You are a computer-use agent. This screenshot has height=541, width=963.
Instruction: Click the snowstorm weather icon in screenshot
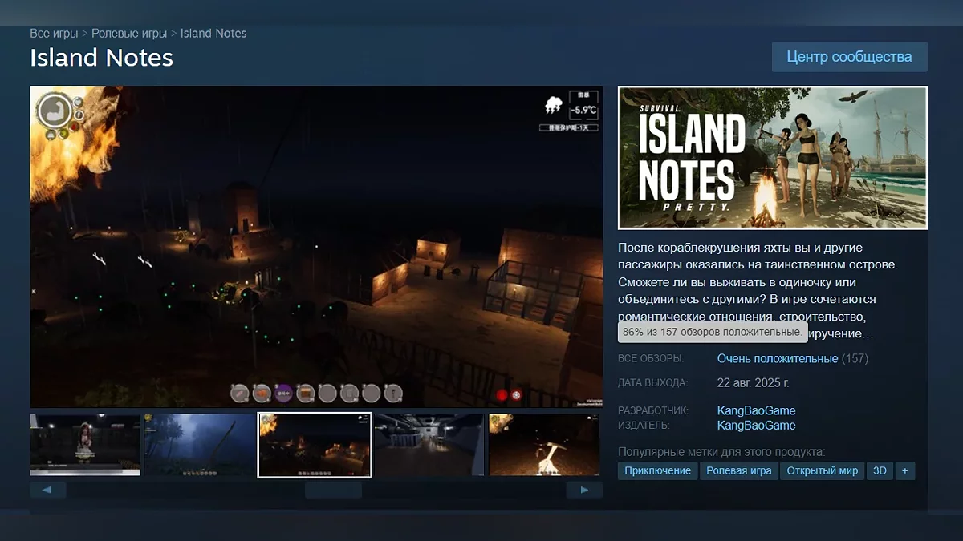click(x=554, y=105)
